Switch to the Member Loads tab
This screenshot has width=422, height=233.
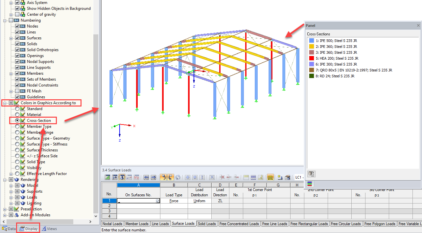point(137,224)
